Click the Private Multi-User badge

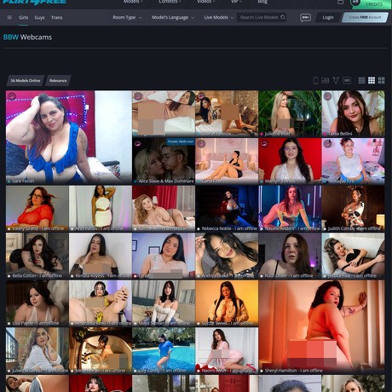(x=181, y=141)
